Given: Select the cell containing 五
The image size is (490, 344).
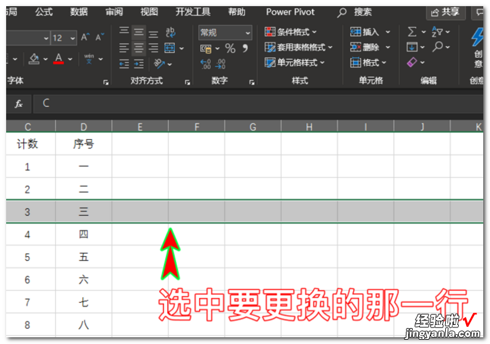Looking at the screenshot, I should coord(84,257).
